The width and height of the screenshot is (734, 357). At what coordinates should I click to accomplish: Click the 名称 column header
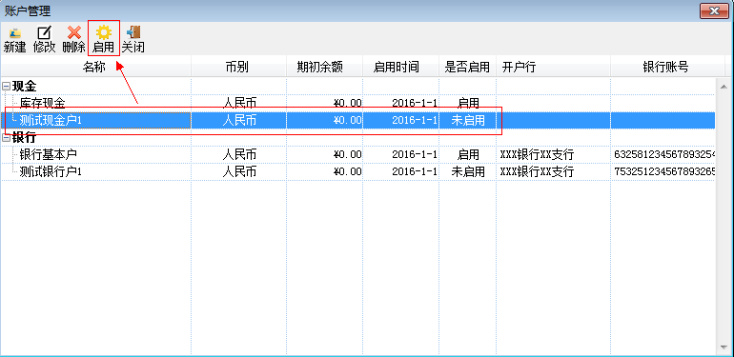[96, 67]
